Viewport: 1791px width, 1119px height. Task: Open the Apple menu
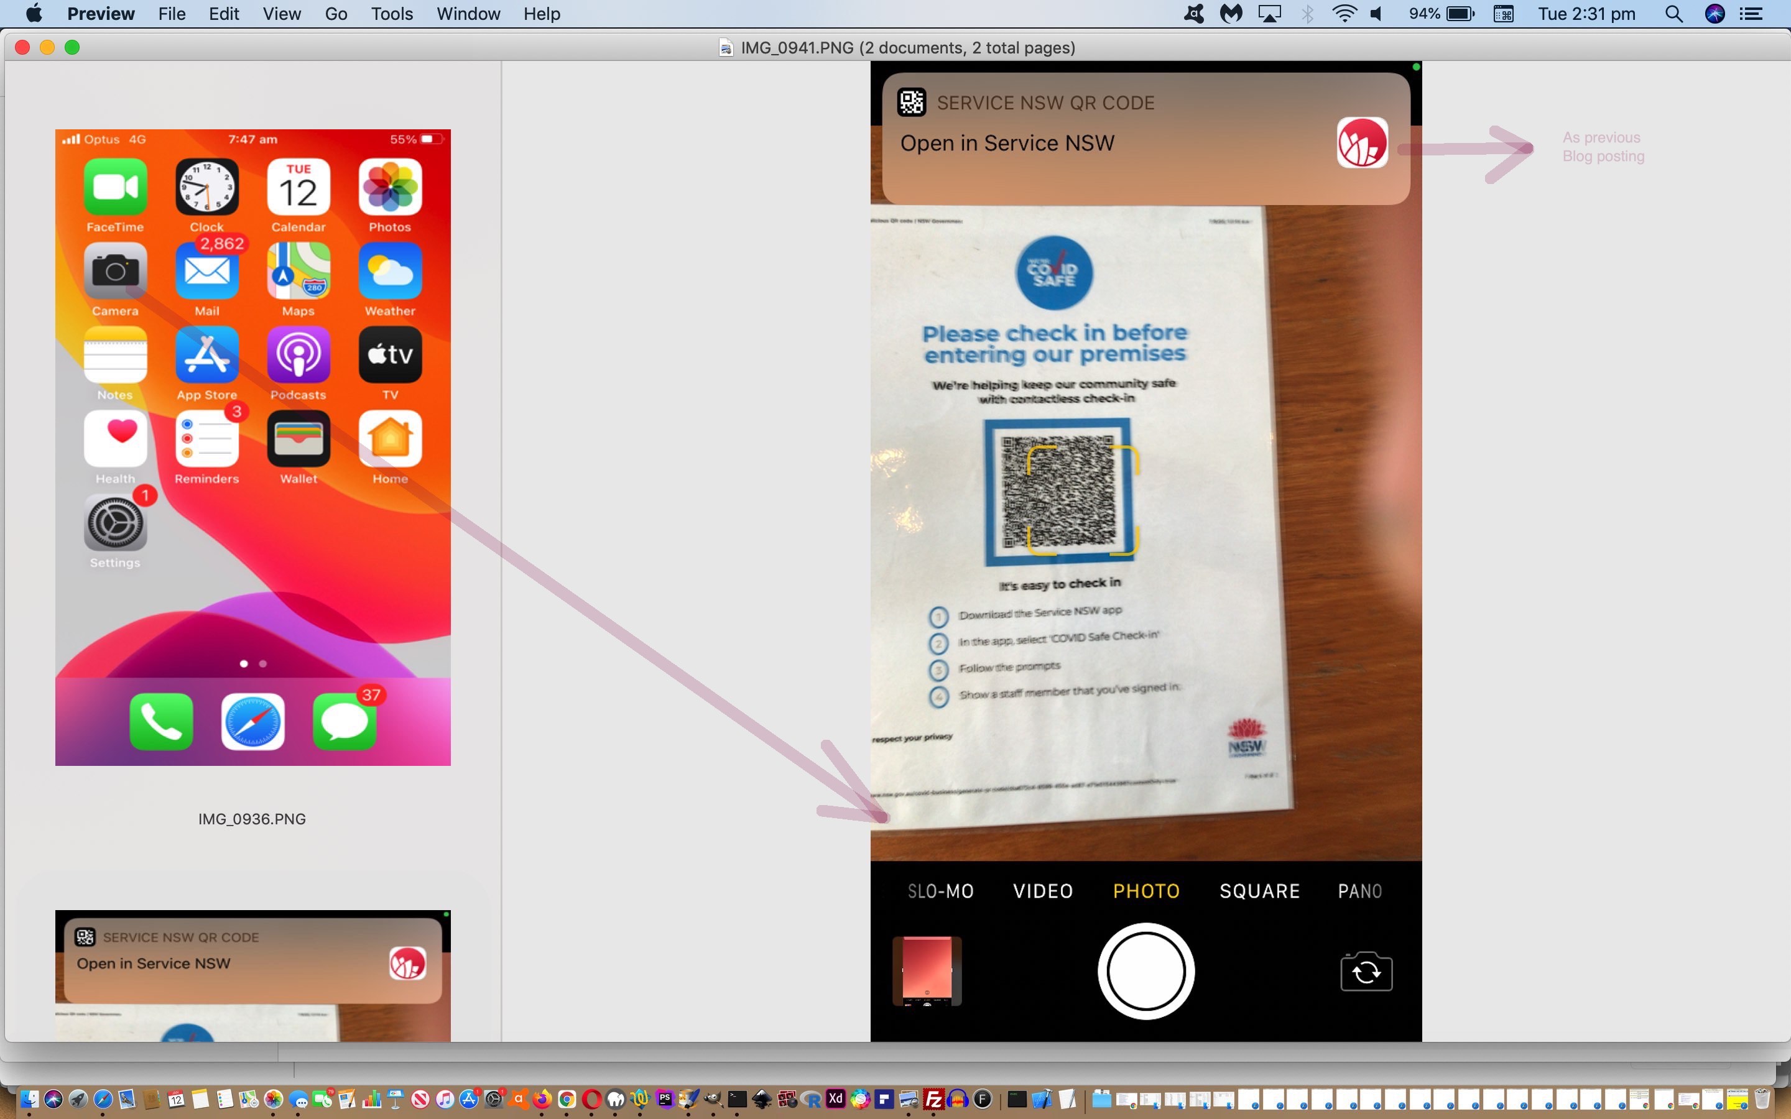click(x=34, y=13)
